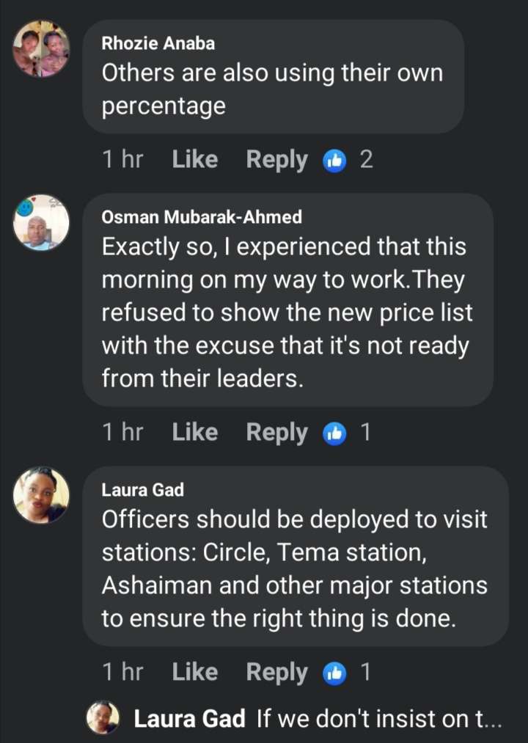528x743 pixels.
Task: Like Rhozie Anaba's comment
Action: 194,160
